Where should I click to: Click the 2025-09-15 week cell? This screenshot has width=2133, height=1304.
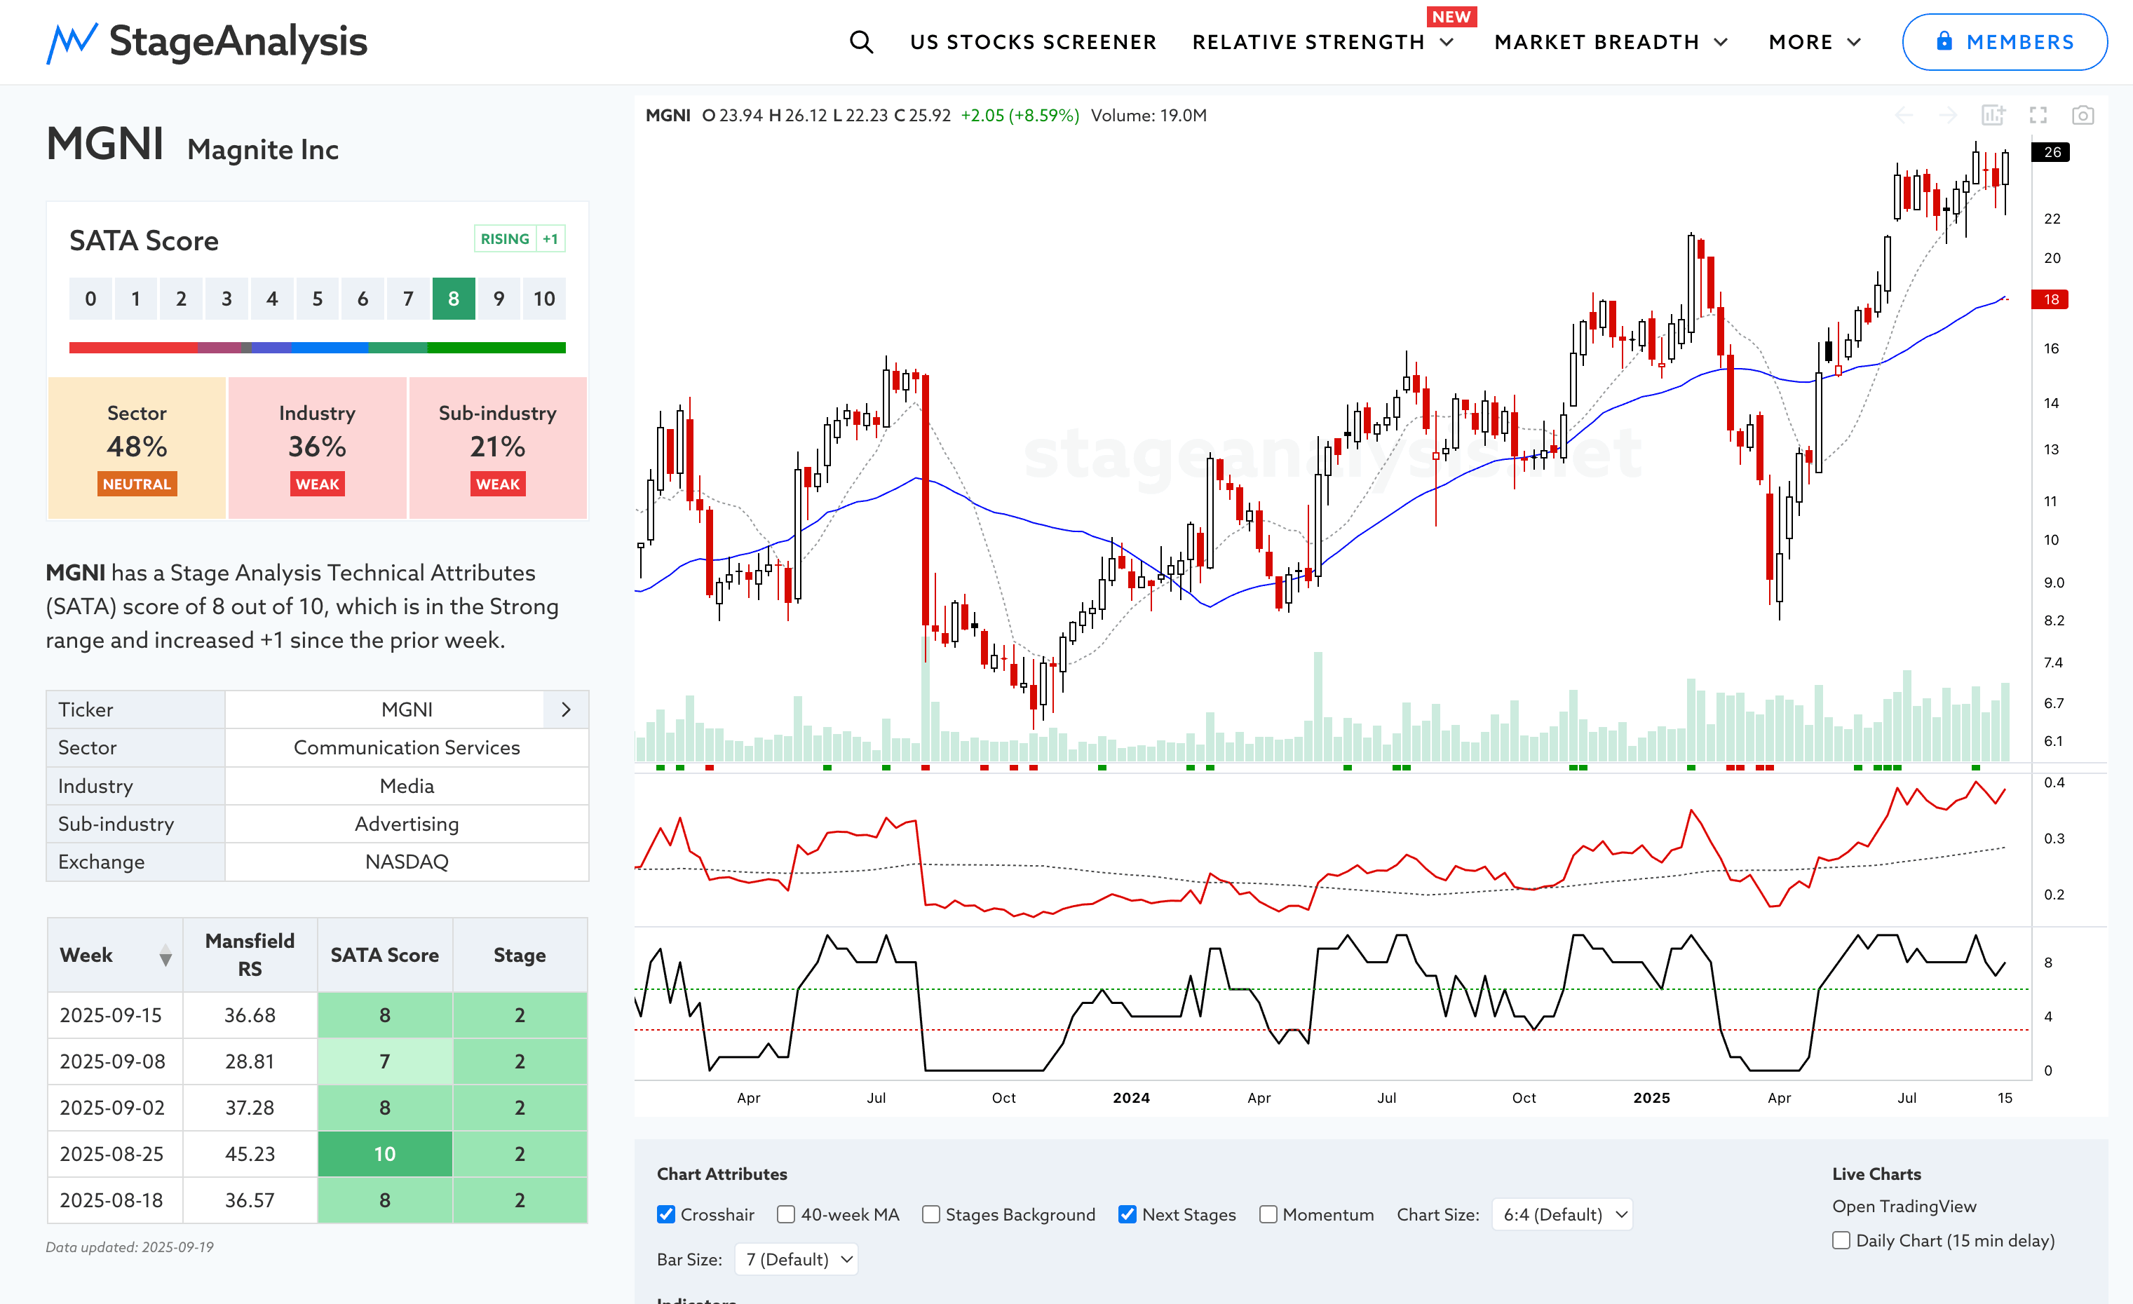click(x=115, y=1015)
